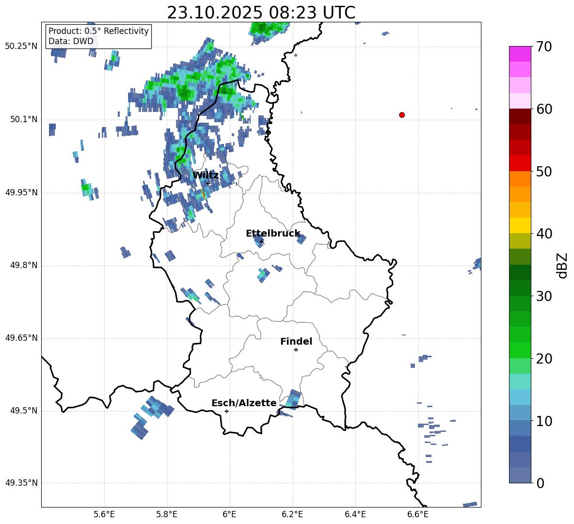Click the latitude label 50.25°N
The width and height of the screenshot is (574, 524).
point(21,47)
